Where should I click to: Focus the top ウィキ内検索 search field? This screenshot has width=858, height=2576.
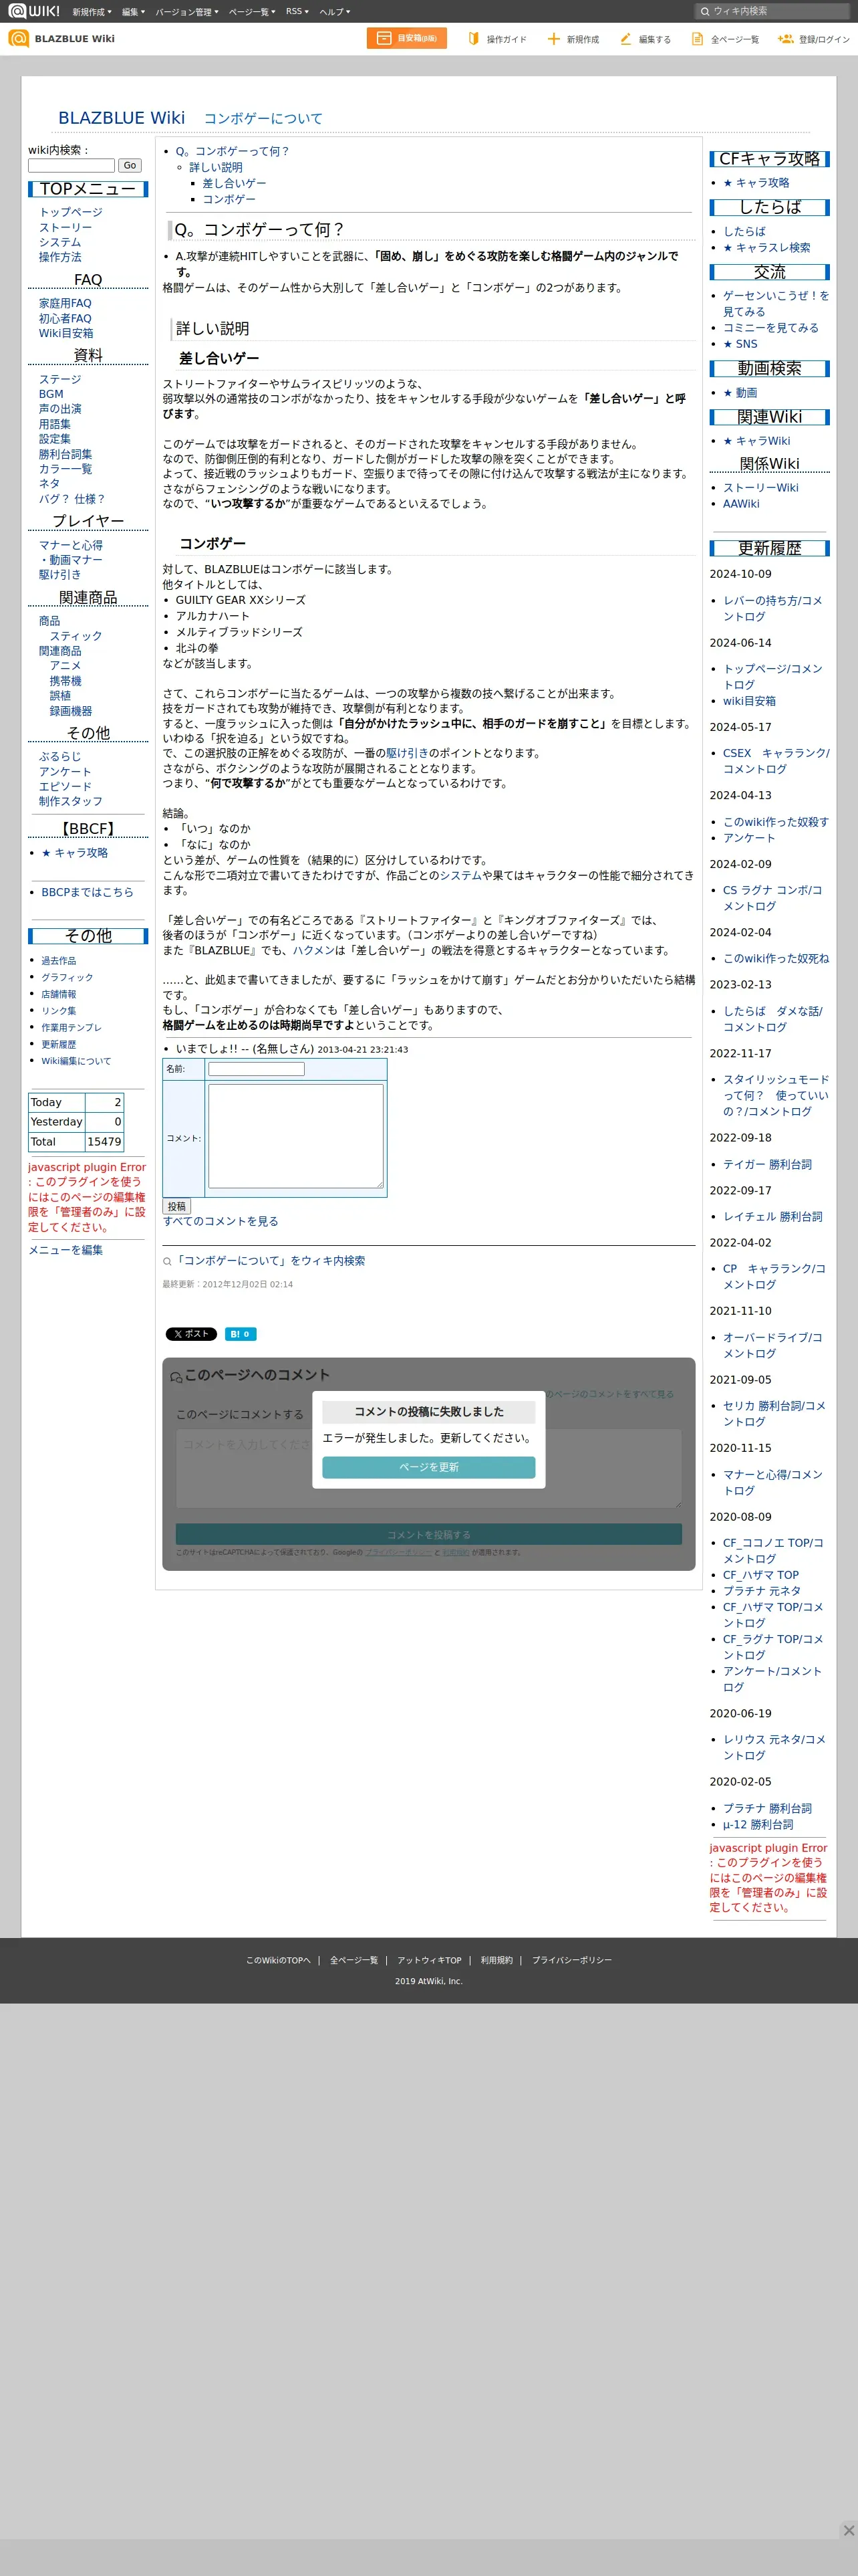click(772, 12)
